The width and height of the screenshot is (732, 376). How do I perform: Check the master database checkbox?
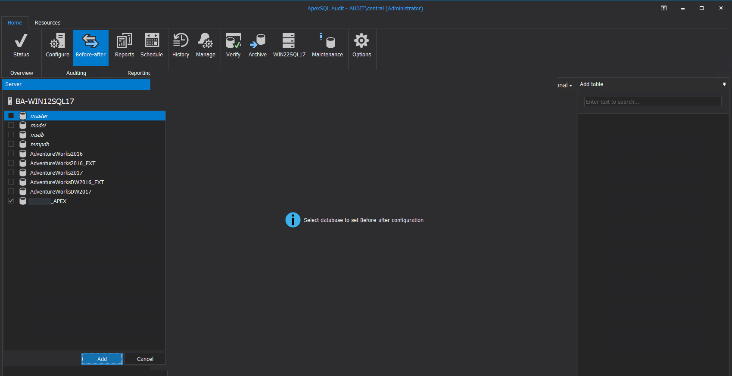point(11,116)
